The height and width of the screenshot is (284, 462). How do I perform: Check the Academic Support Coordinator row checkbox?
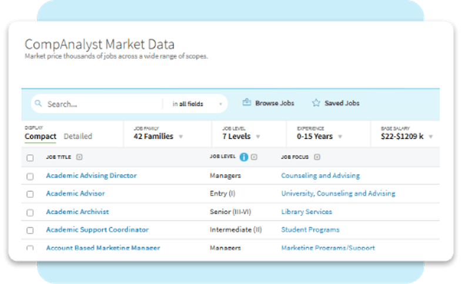[x=30, y=230]
